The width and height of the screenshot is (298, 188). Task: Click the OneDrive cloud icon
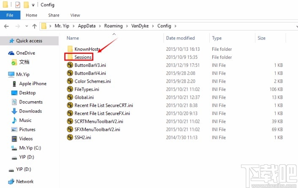click(x=11, y=53)
